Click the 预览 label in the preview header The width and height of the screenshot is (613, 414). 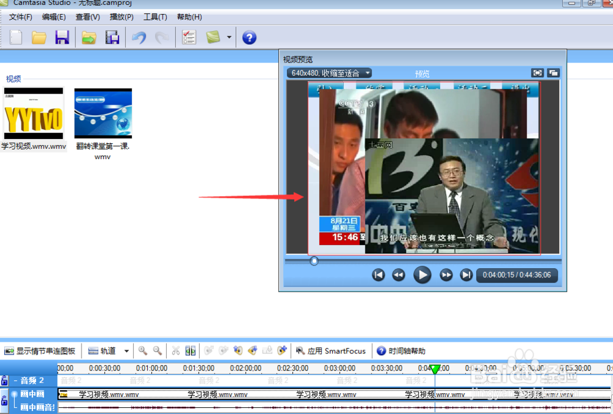click(x=422, y=73)
